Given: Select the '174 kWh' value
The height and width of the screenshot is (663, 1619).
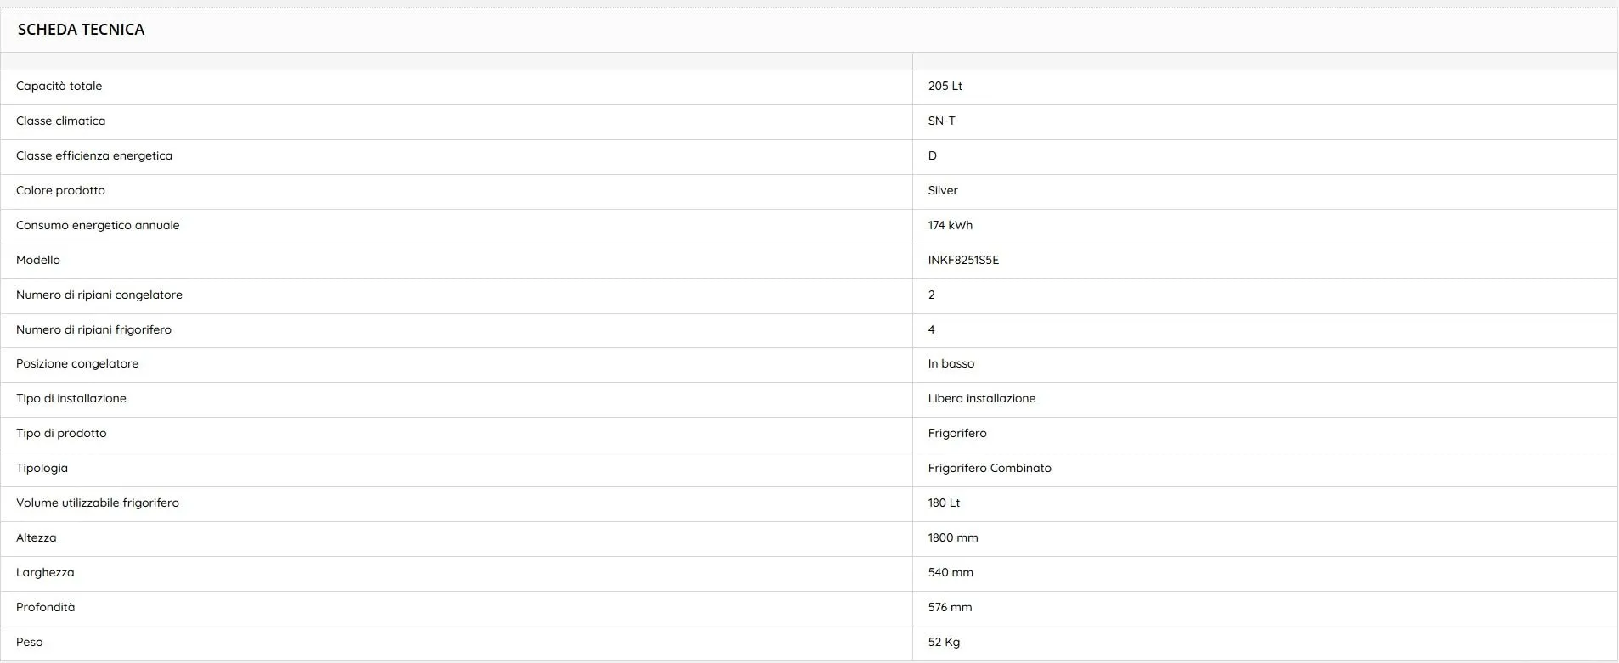Looking at the screenshot, I should tap(950, 225).
